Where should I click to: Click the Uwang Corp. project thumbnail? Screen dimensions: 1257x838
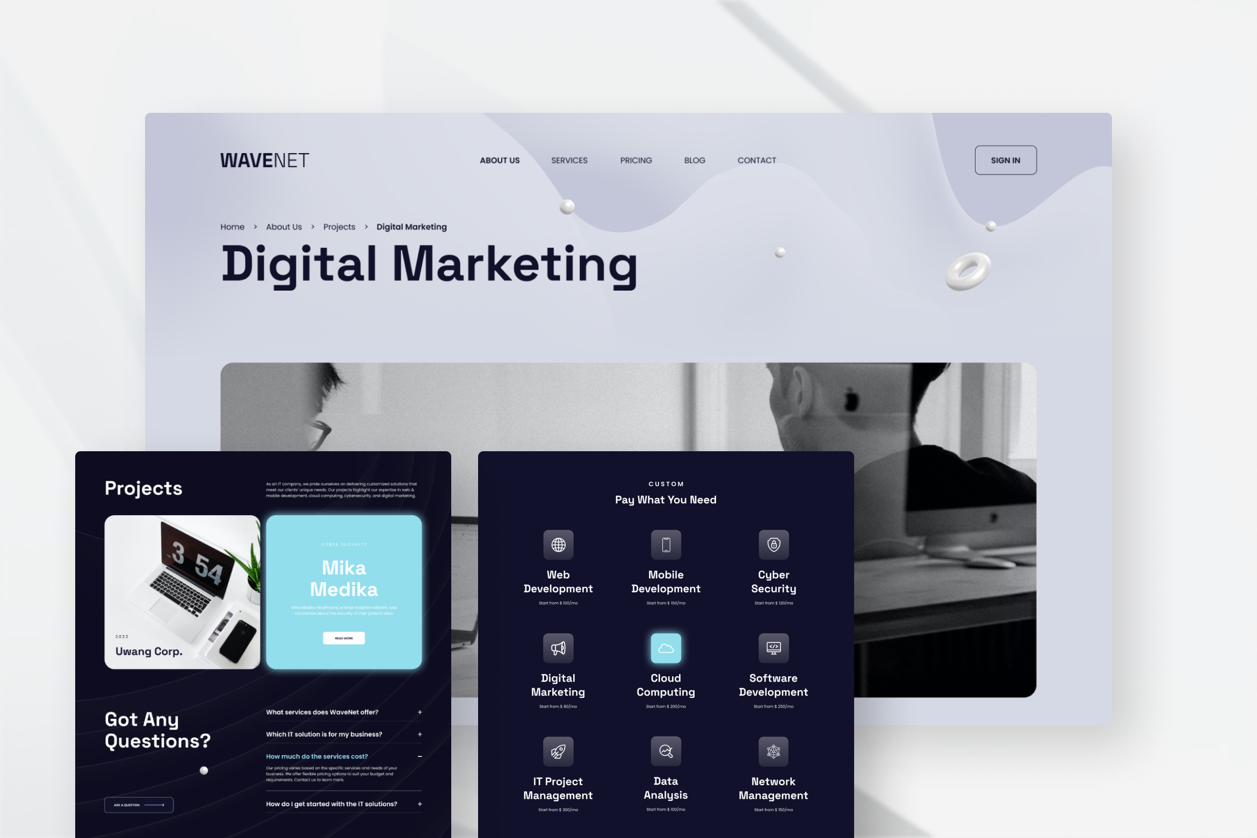point(179,589)
